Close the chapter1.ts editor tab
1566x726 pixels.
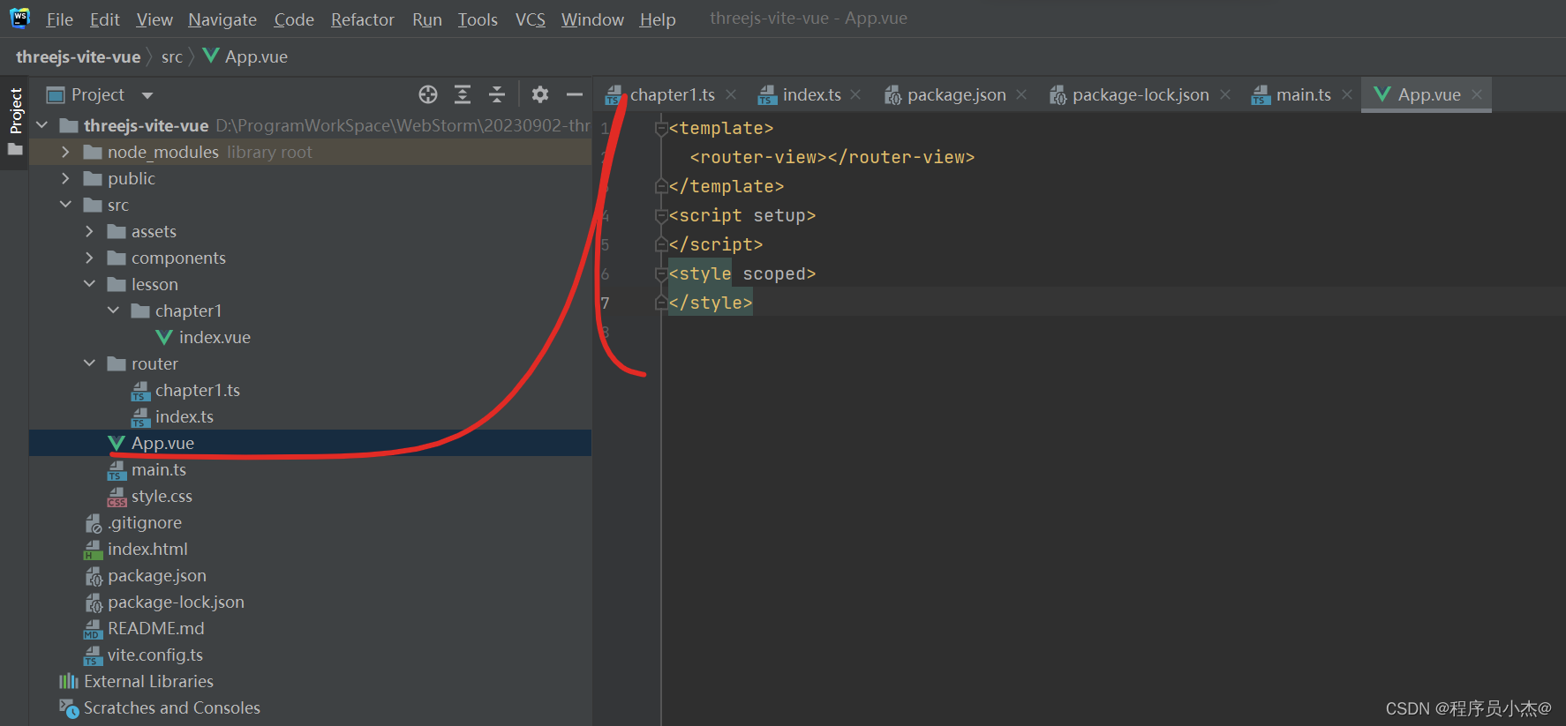coord(731,94)
